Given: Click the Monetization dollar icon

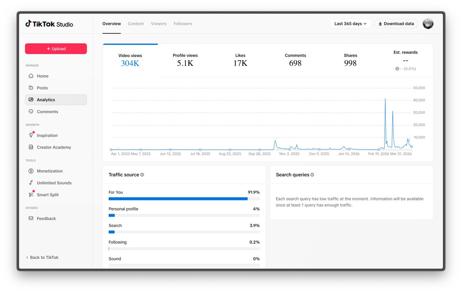Looking at the screenshot, I should (31, 171).
